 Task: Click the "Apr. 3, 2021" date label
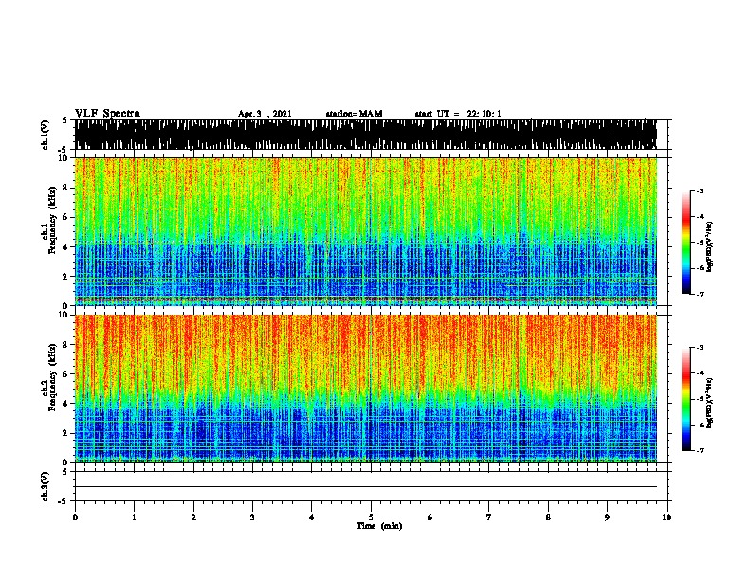click(265, 114)
